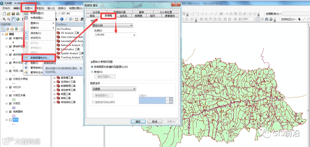Screen dimensions: 310x147
Task: Expand the 数据管理工具 toolbox node
Action: click(54, 86)
